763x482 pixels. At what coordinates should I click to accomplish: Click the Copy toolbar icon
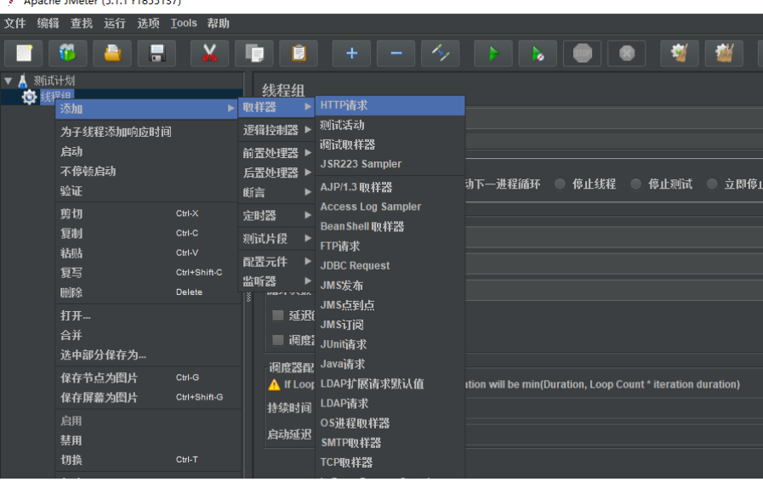254,53
